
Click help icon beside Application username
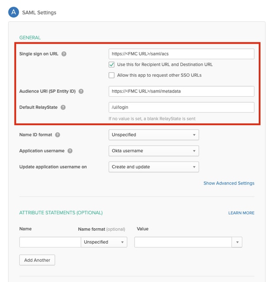(70, 151)
